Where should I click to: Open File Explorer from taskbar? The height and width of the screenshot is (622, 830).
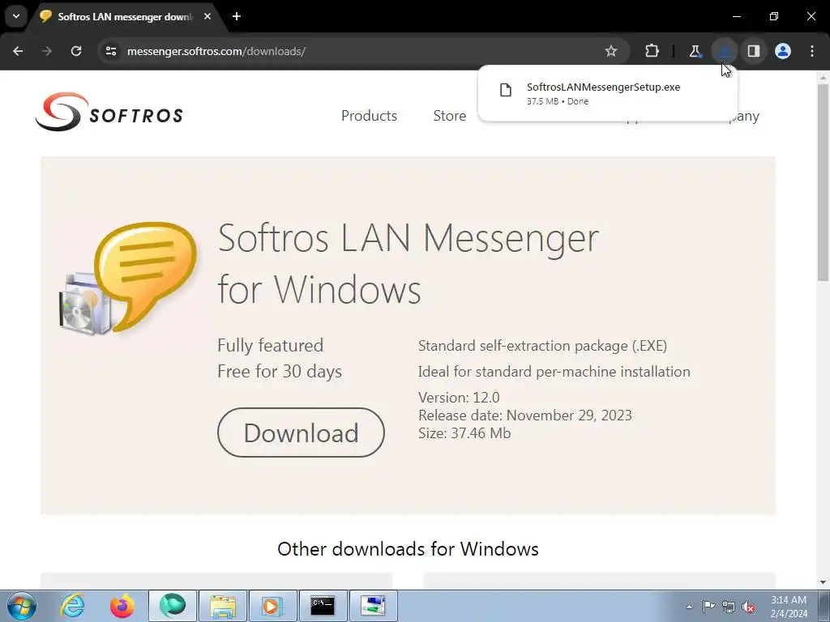[x=223, y=606]
